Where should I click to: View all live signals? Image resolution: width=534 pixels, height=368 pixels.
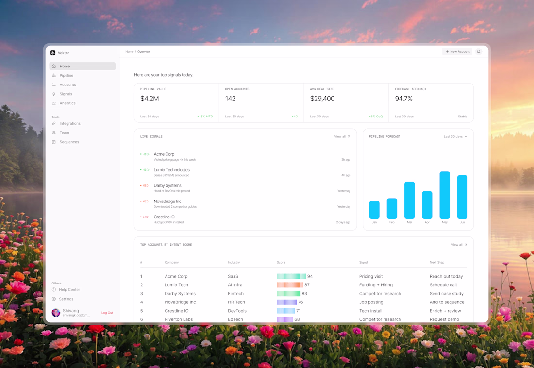point(342,136)
